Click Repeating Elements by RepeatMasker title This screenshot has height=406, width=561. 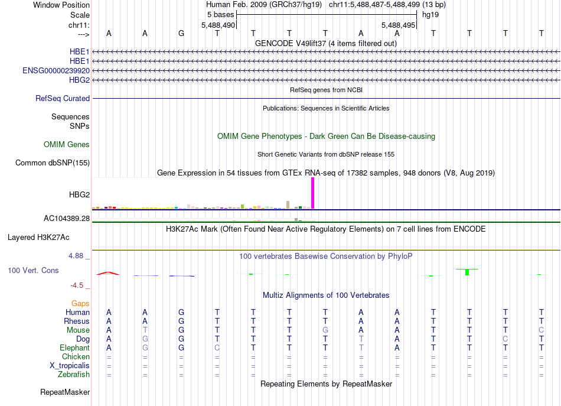pos(326,384)
